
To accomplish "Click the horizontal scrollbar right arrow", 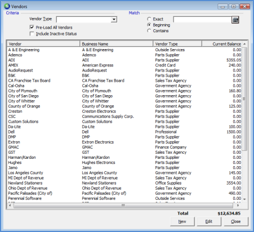I will pyautogui.click(x=238, y=206).
